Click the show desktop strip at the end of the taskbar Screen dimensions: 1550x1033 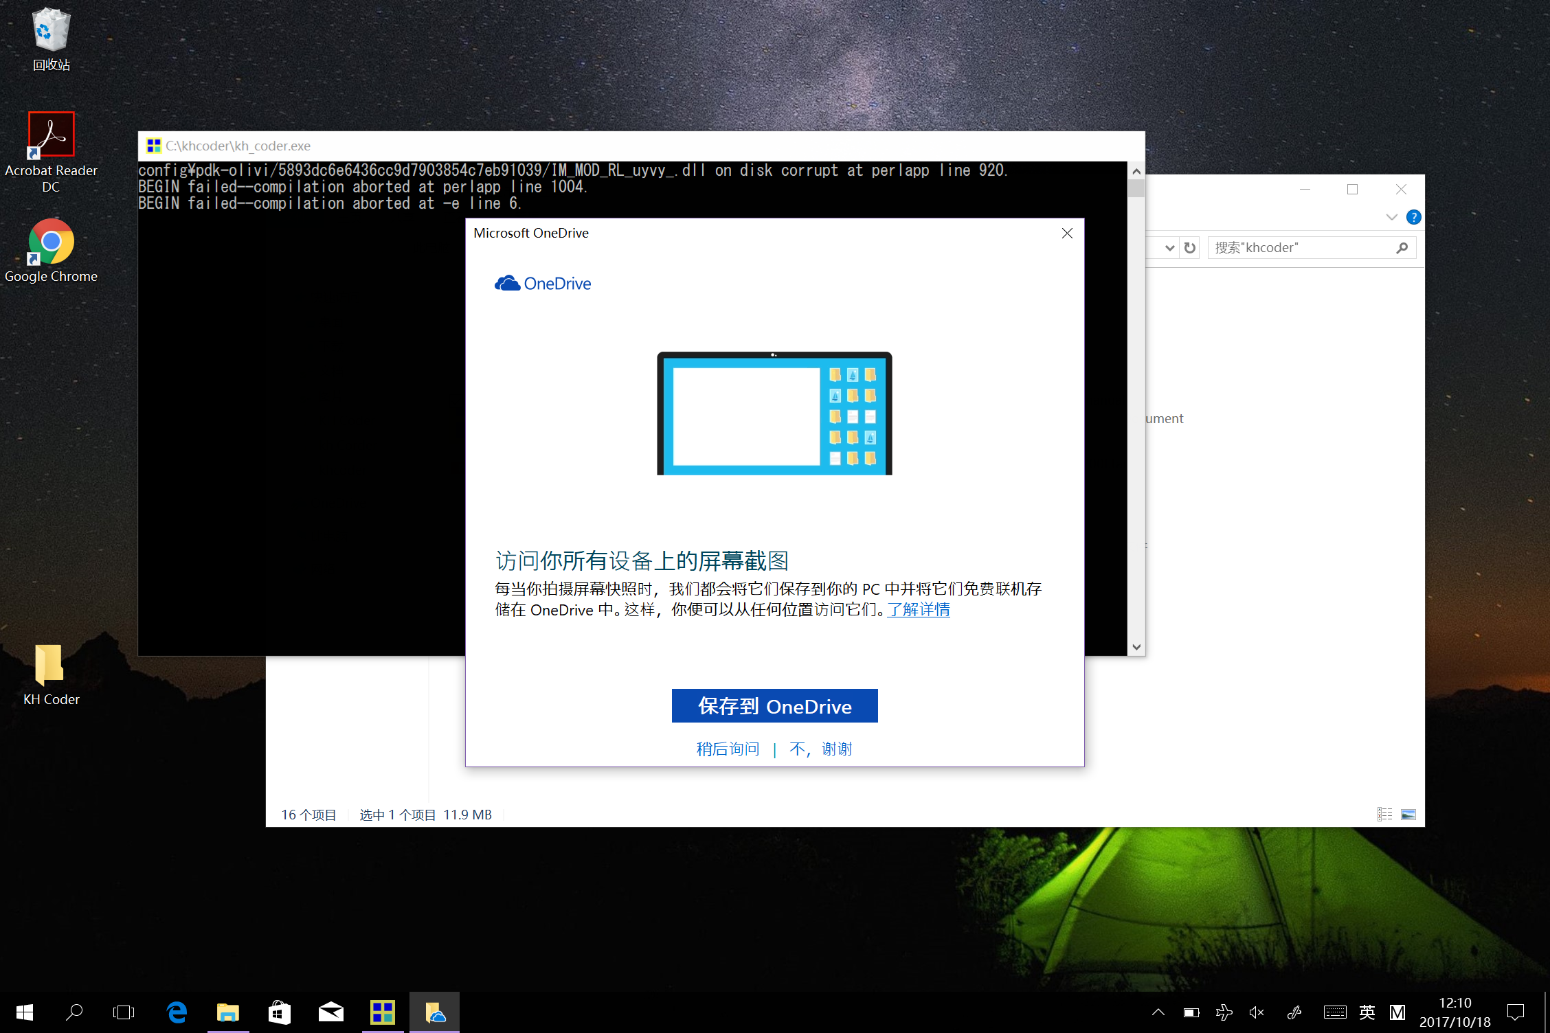(1546, 1012)
